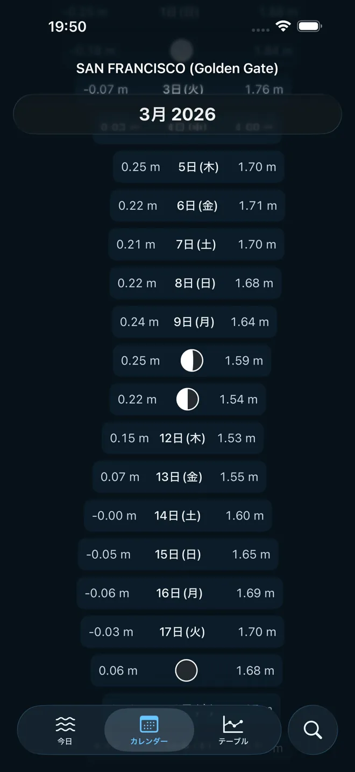This screenshot has width=355, height=772.
Task: Tap the Wi-Fi status icon
Action: click(x=283, y=26)
